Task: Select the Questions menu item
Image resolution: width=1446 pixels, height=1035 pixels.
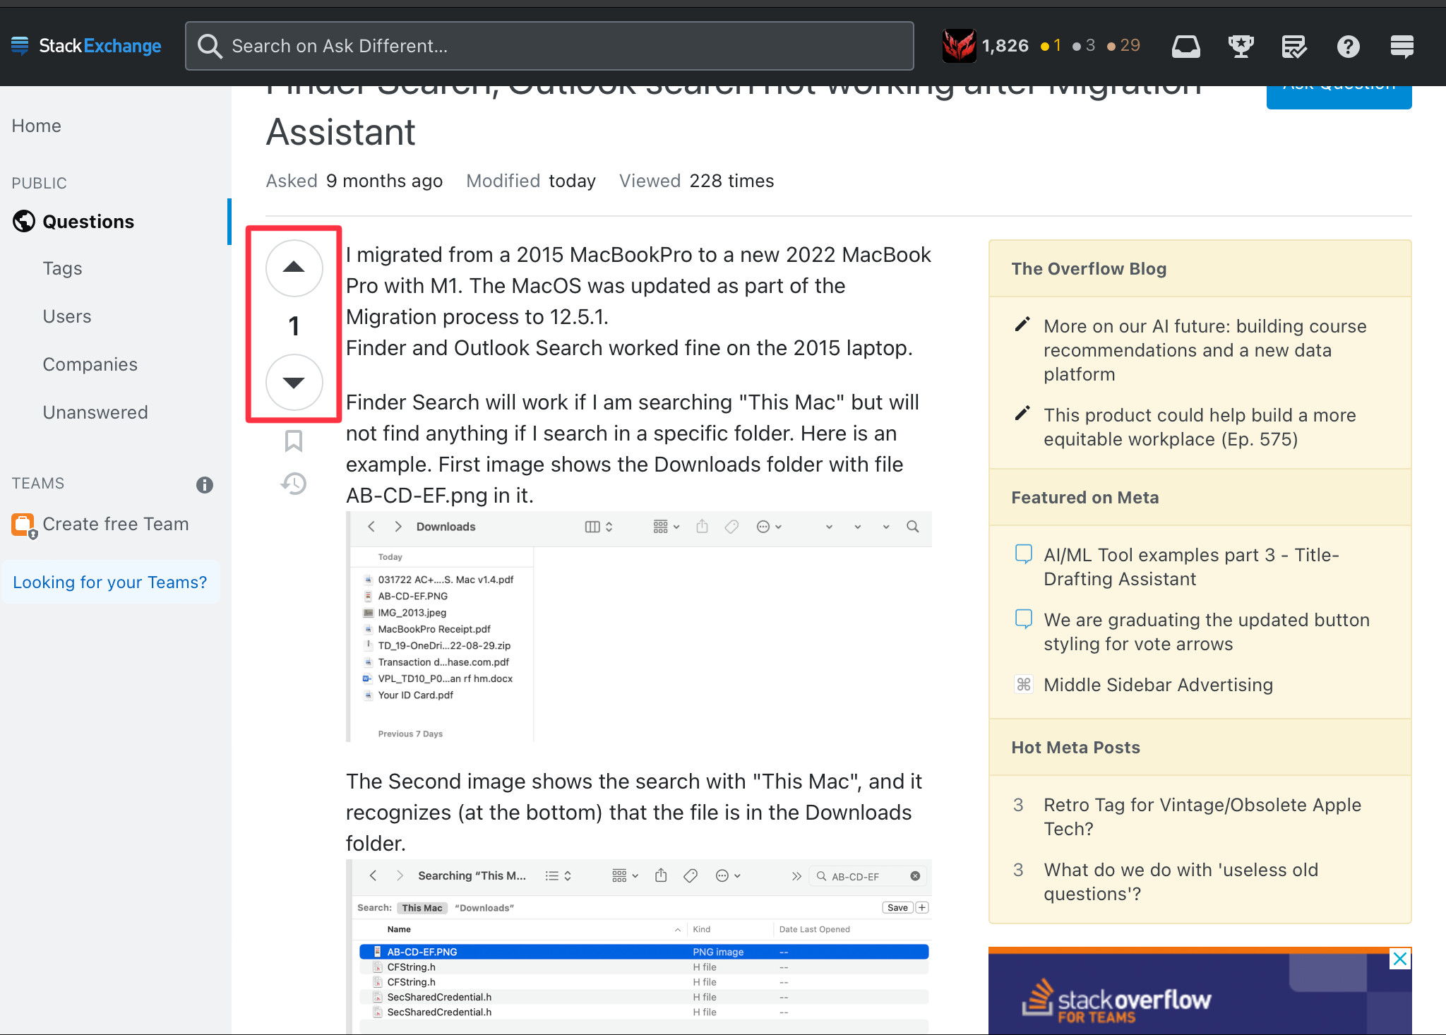Action: [88, 221]
